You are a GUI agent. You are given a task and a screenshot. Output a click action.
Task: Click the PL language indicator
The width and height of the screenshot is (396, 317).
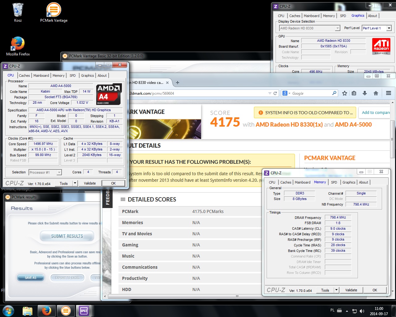click(332, 310)
